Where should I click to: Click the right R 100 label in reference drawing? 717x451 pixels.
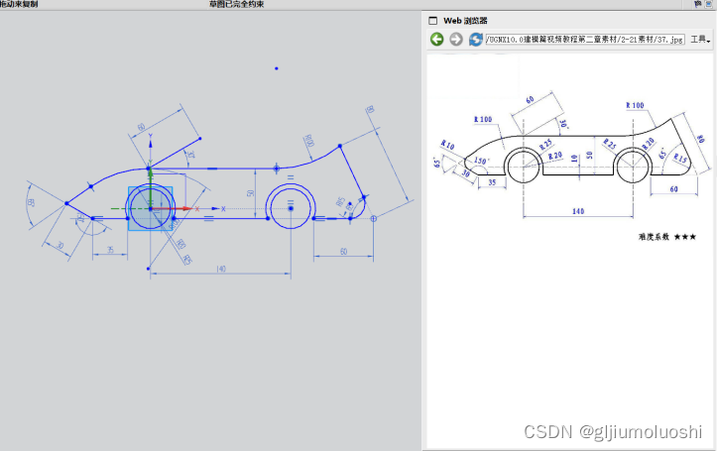pyautogui.click(x=635, y=105)
